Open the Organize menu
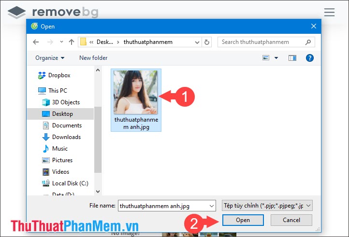 50,58
